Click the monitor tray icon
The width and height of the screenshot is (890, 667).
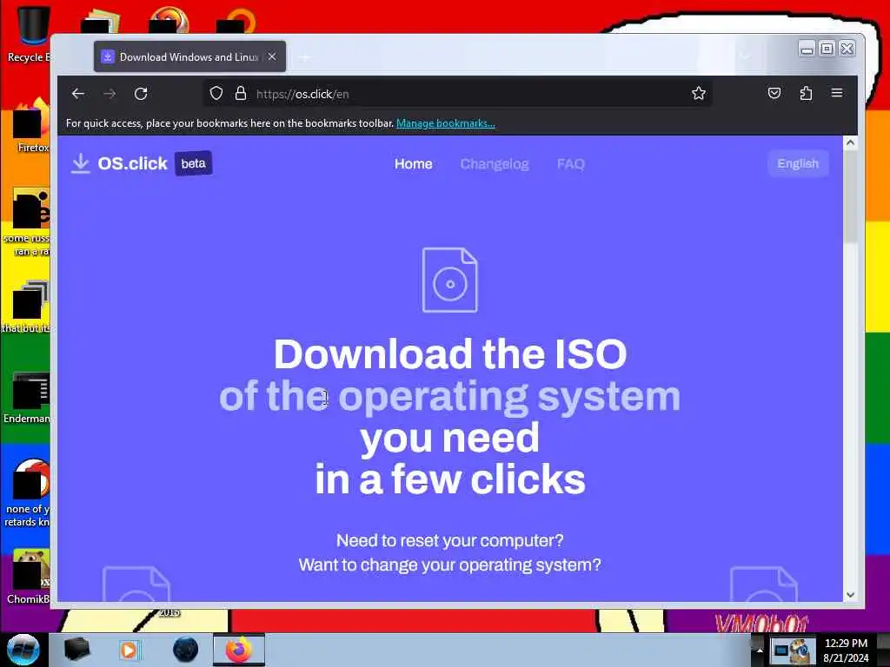pos(781,650)
